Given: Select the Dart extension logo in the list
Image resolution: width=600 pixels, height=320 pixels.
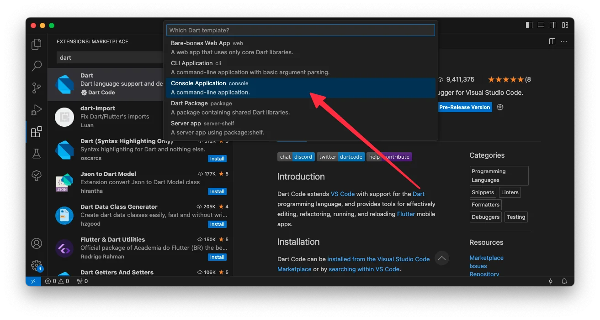Looking at the screenshot, I should tap(64, 84).
